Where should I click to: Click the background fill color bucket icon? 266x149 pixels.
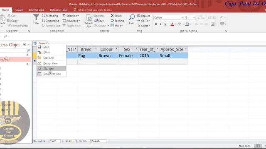[187, 24]
